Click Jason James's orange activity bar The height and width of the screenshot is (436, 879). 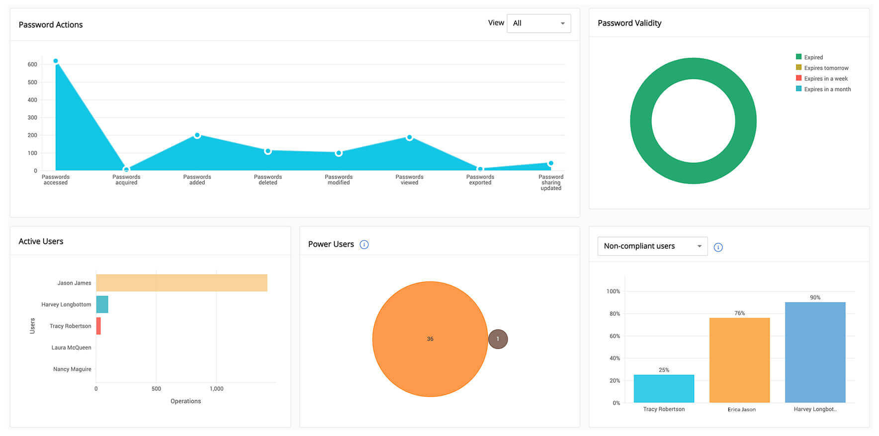[x=181, y=283]
